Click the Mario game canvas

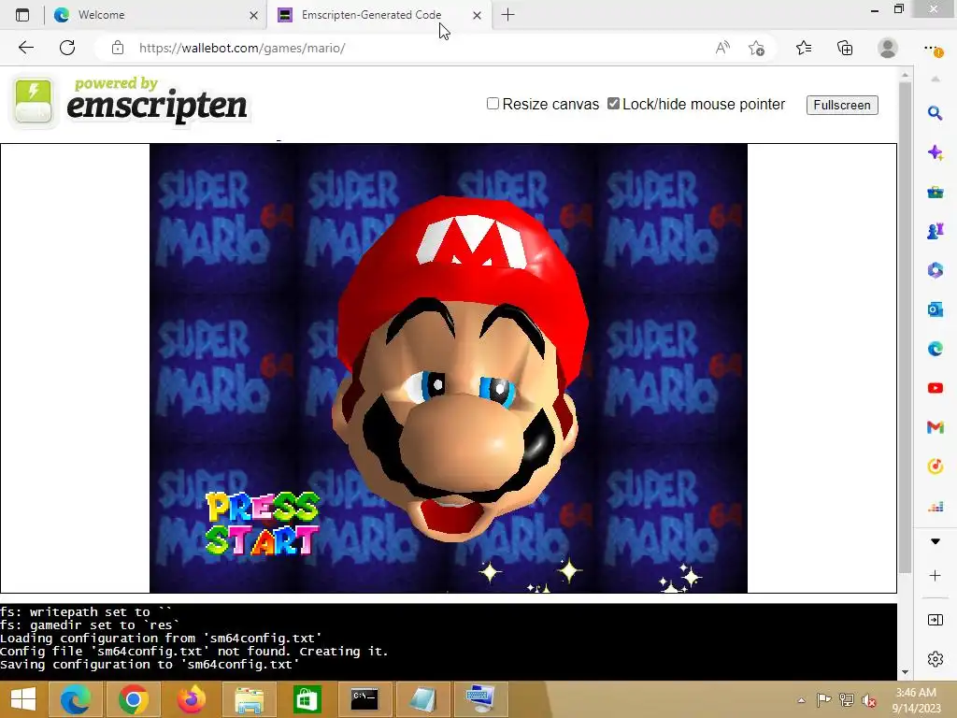tap(448, 368)
